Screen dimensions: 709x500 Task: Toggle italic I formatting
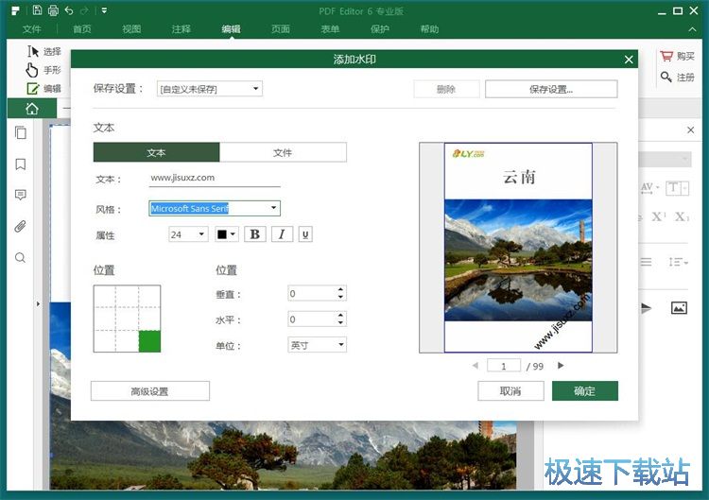click(282, 234)
